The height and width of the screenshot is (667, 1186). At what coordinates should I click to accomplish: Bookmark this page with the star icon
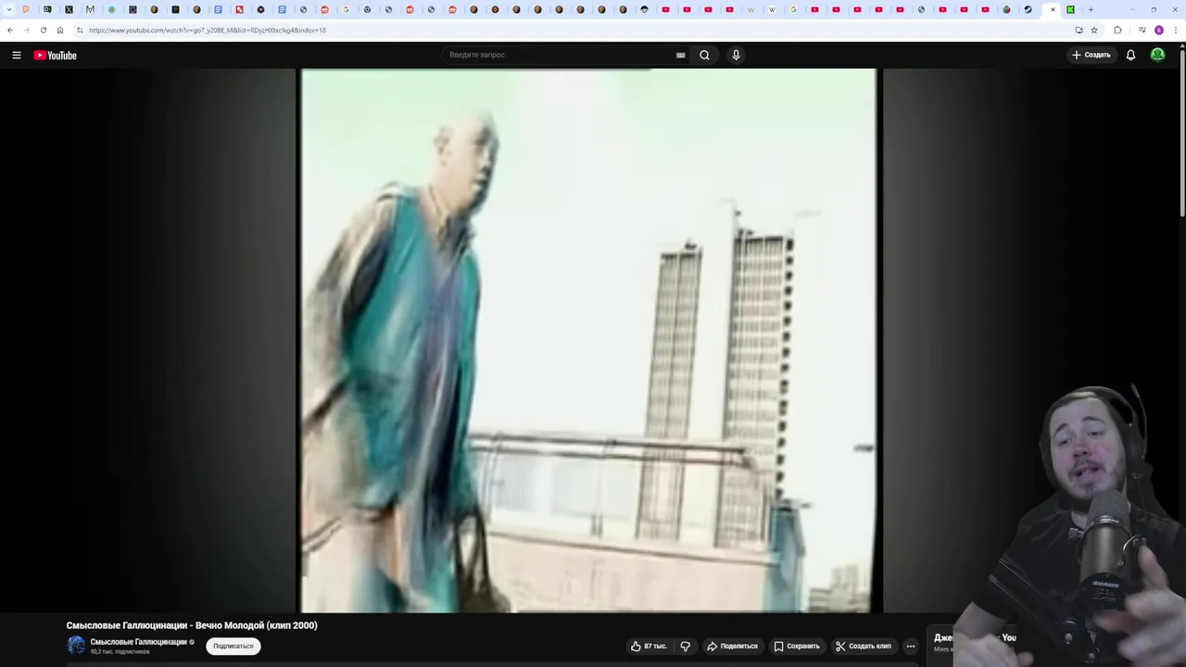coord(1094,30)
